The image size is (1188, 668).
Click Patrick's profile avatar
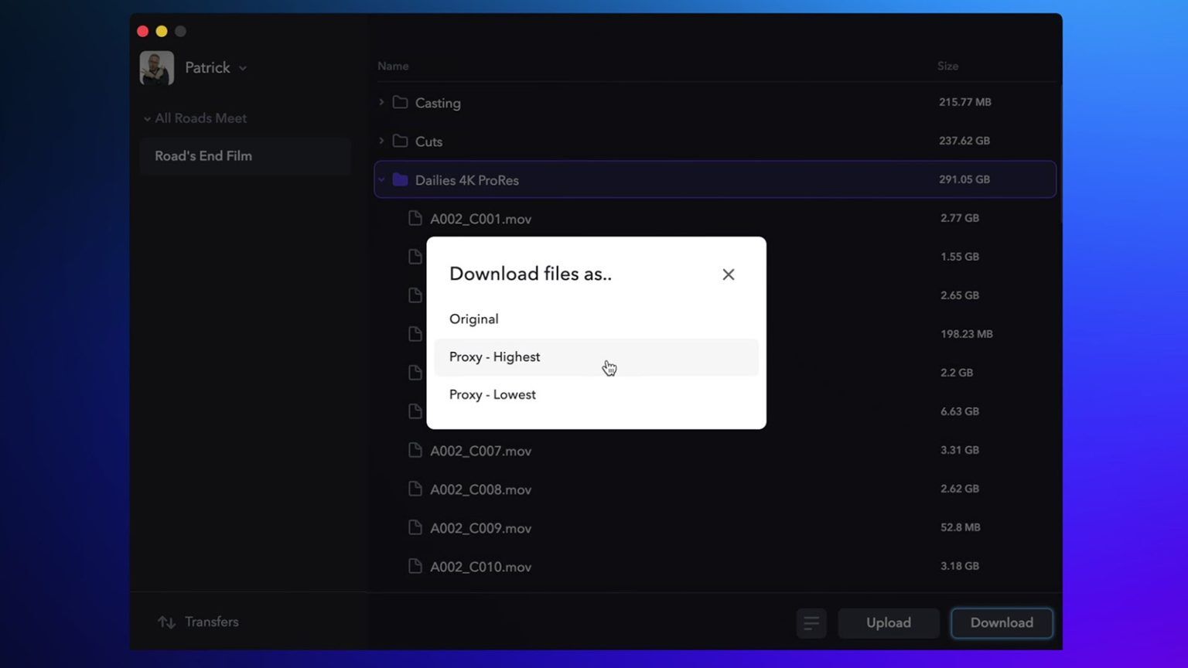pos(156,68)
